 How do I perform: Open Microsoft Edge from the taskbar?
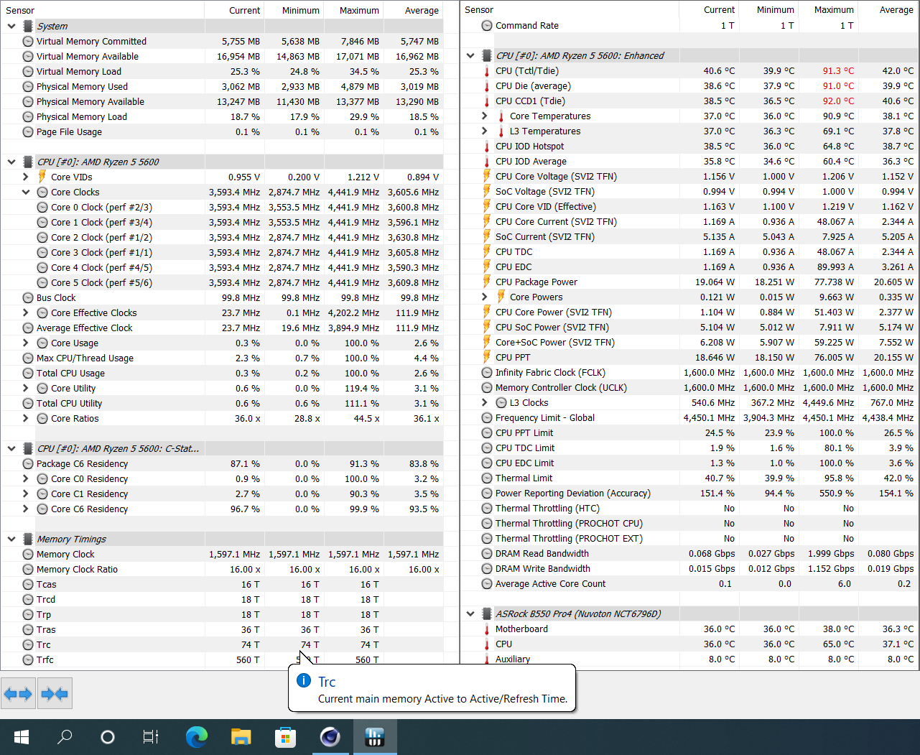pyautogui.click(x=197, y=737)
